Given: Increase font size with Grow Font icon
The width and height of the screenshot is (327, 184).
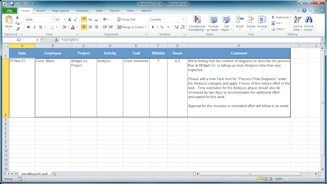Looking at the screenshot, I should (69, 20).
